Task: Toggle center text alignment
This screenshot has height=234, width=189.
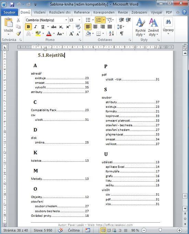Action: (x=95, y=27)
